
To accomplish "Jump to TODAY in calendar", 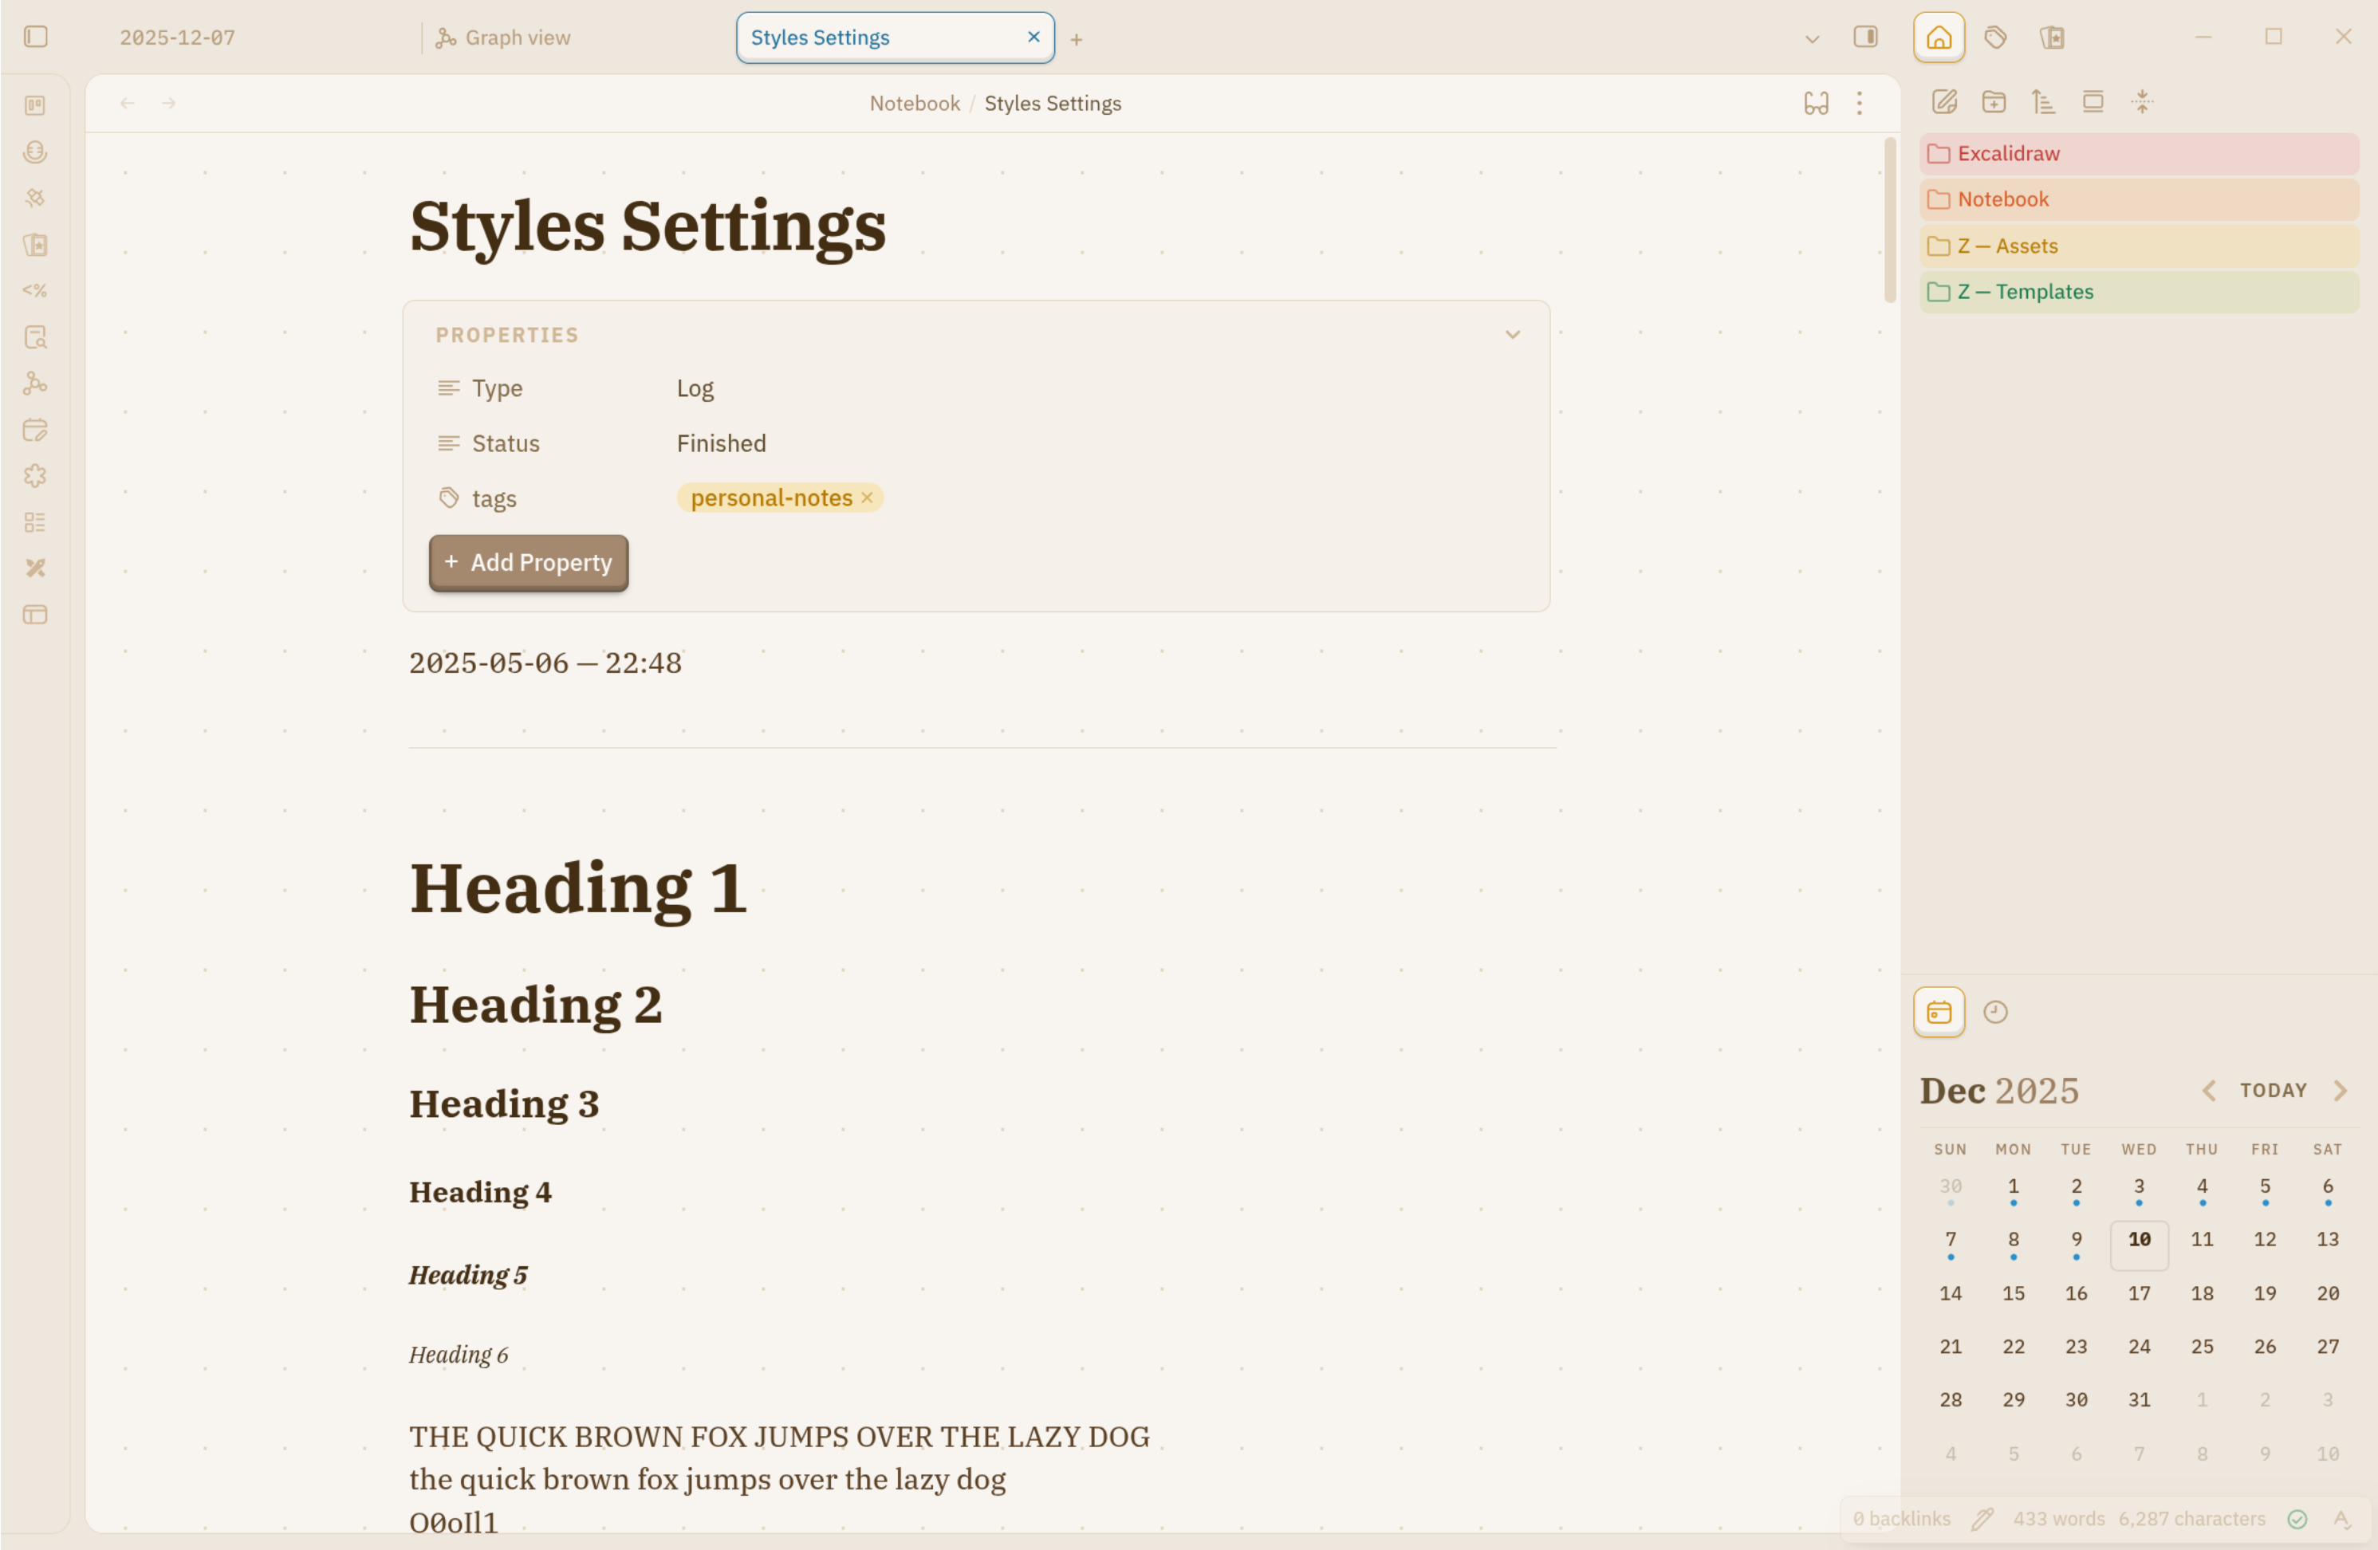I will click(2273, 1090).
